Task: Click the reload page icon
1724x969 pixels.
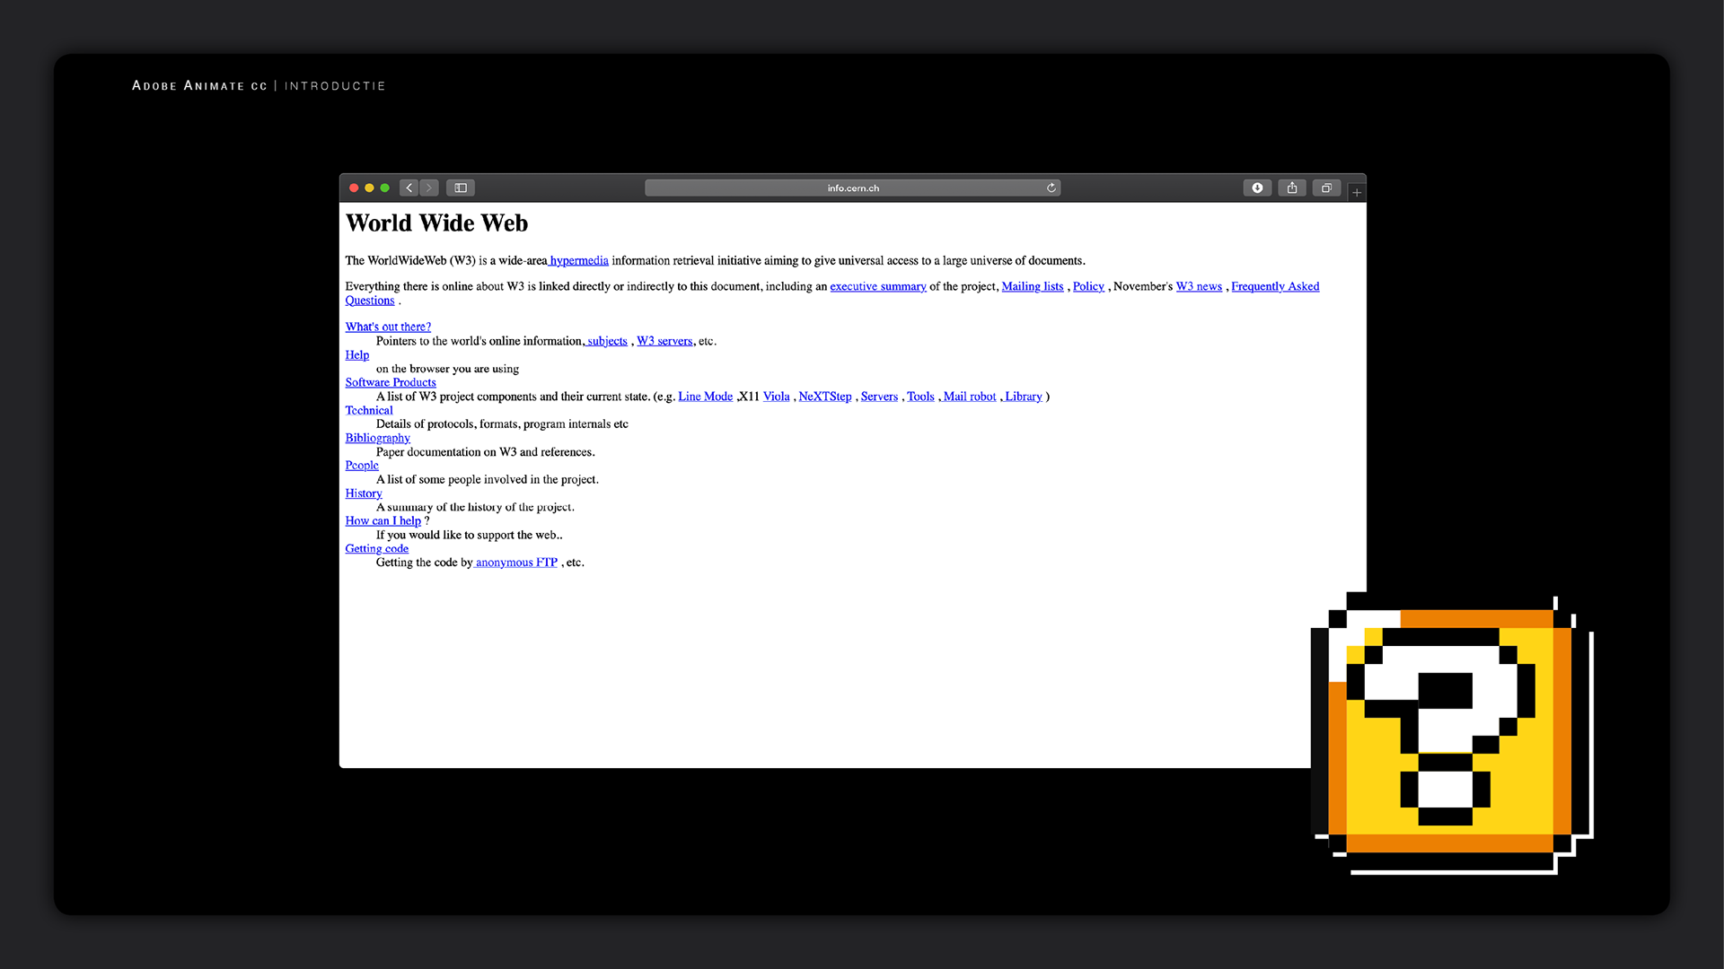Action: pyautogui.click(x=1051, y=188)
